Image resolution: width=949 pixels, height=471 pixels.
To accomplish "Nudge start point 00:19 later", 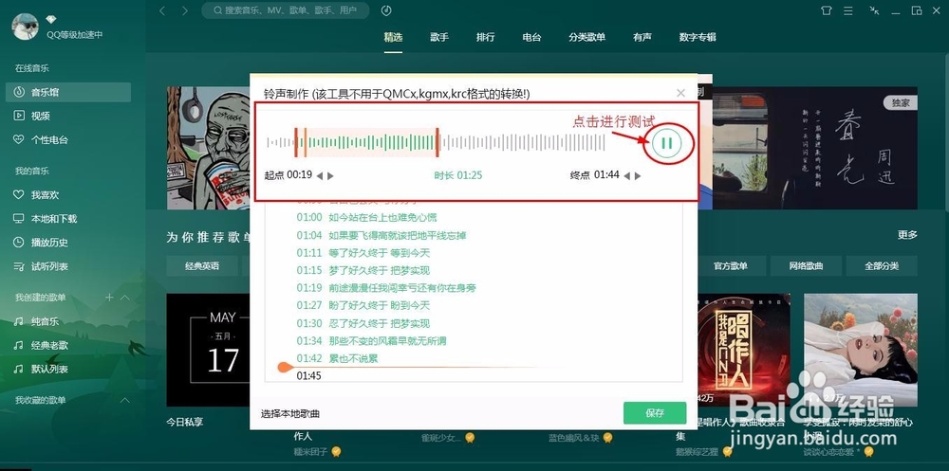I will [330, 176].
